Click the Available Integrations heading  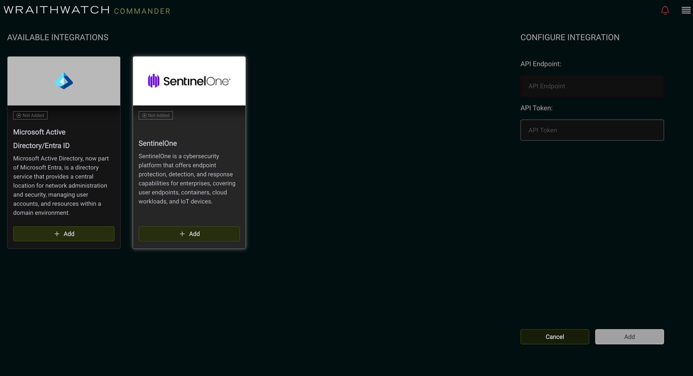click(58, 37)
